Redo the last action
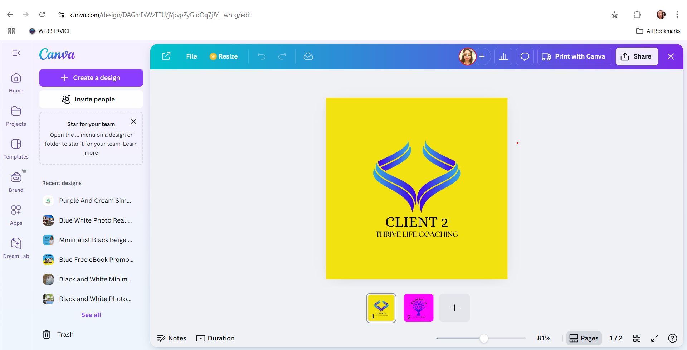Image resolution: width=687 pixels, height=350 pixels. coord(282,56)
